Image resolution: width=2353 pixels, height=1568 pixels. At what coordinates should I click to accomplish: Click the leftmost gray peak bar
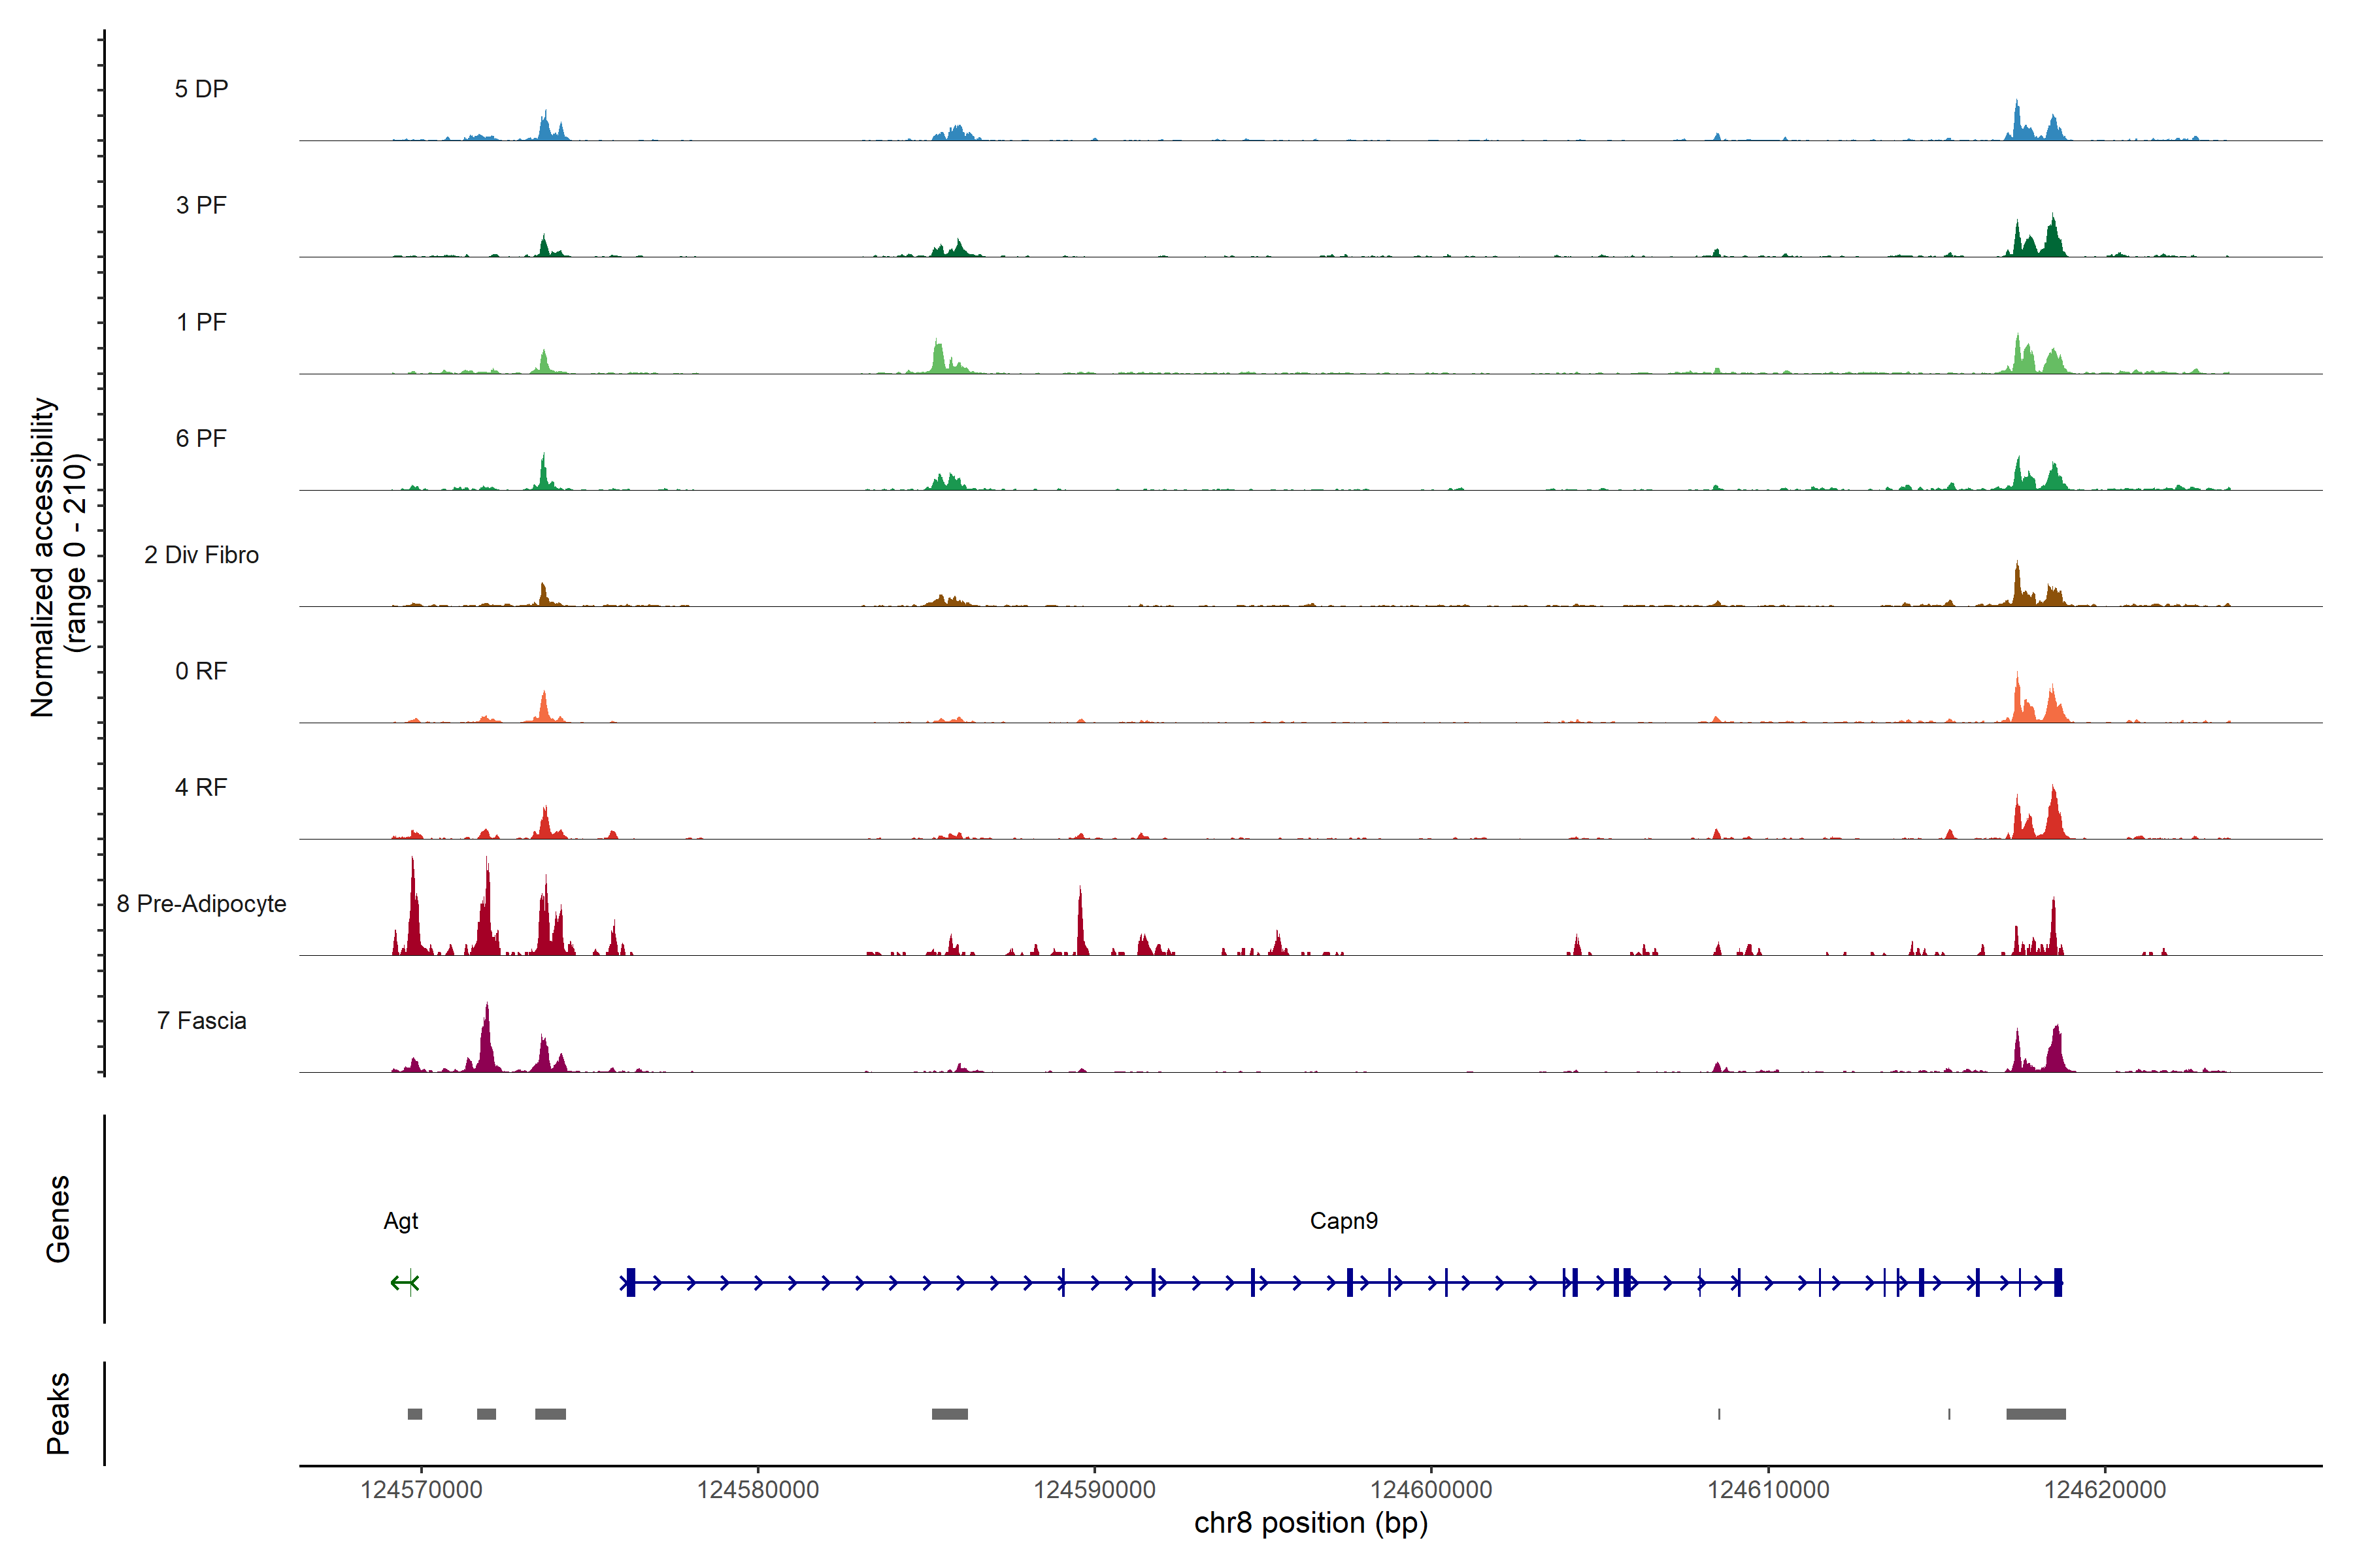point(414,1414)
